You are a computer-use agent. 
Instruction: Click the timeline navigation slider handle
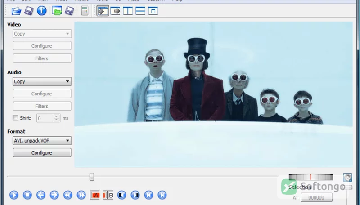[92, 177]
